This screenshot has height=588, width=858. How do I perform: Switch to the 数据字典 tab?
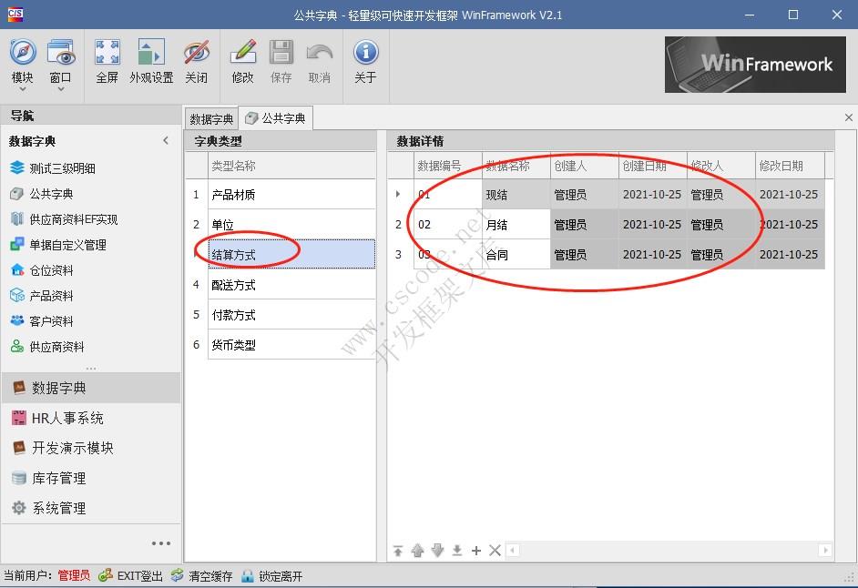pyautogui.click(x=210, y=117)
